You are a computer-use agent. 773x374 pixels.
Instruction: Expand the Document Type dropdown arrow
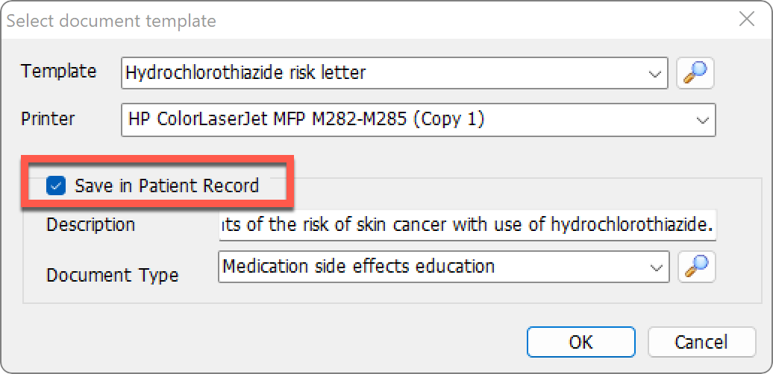tap(656, 267)
